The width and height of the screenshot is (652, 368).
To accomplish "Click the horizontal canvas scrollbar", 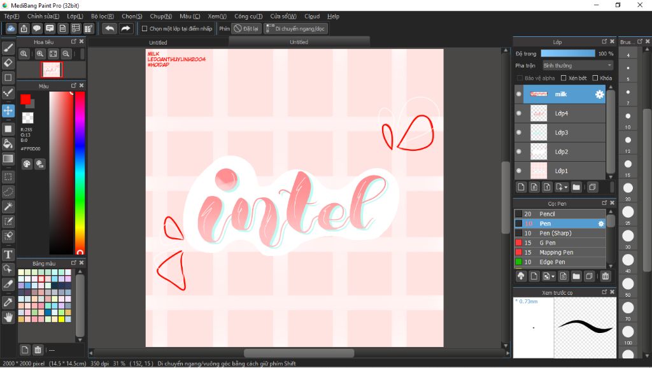I will click(x=299, y=353).
